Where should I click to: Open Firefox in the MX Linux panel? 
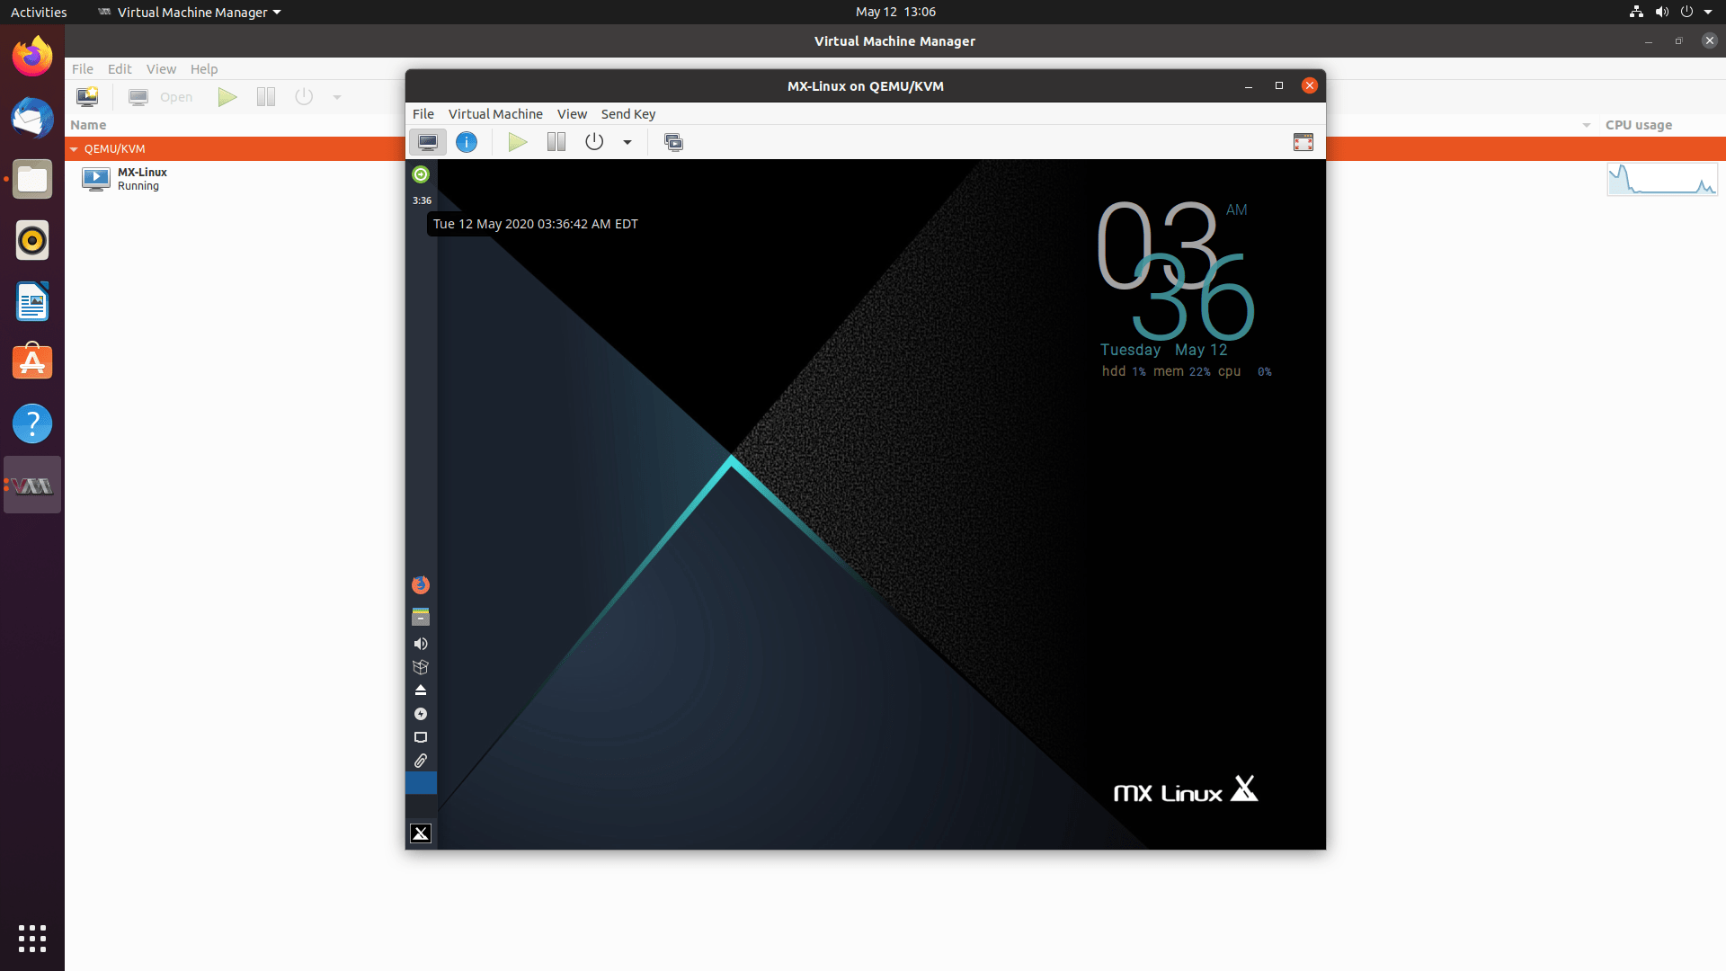tap(420, 585)
